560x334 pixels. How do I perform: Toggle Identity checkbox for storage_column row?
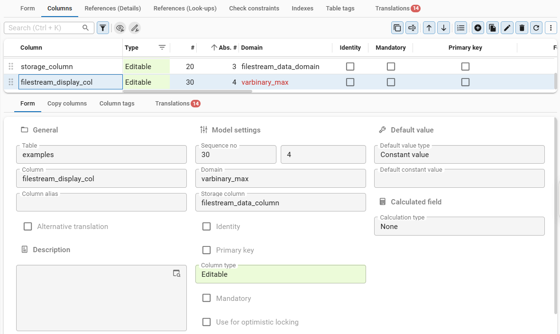click(x=350, y=66)
